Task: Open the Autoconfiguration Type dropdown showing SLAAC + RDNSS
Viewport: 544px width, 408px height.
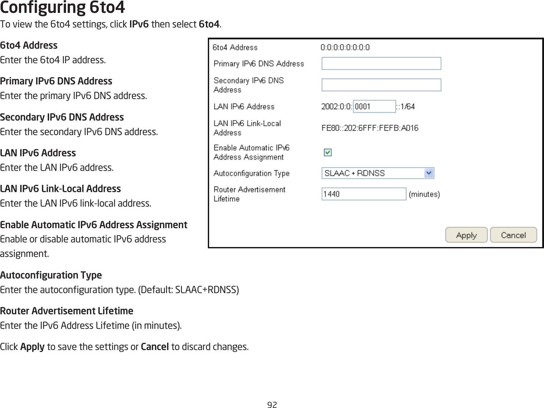Action: point(378,173)
